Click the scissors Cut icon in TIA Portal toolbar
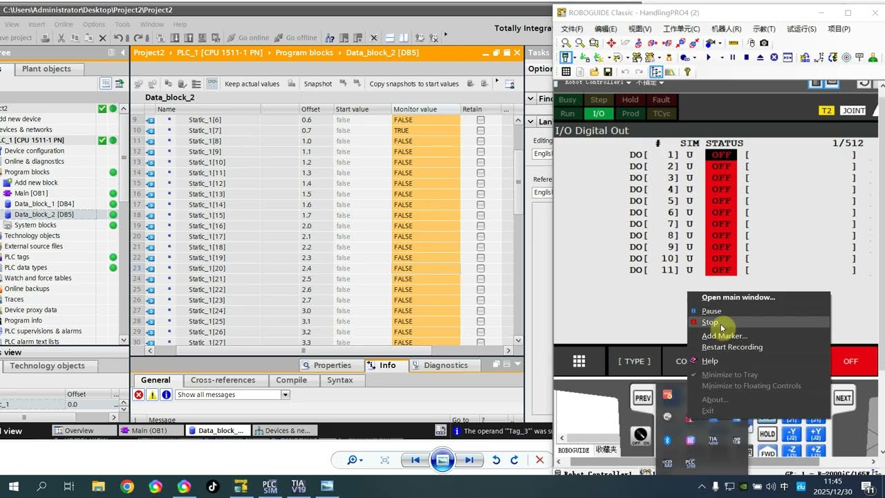This screenshot has width=885, height=498. pyautogui.click(x=62, y=38)
